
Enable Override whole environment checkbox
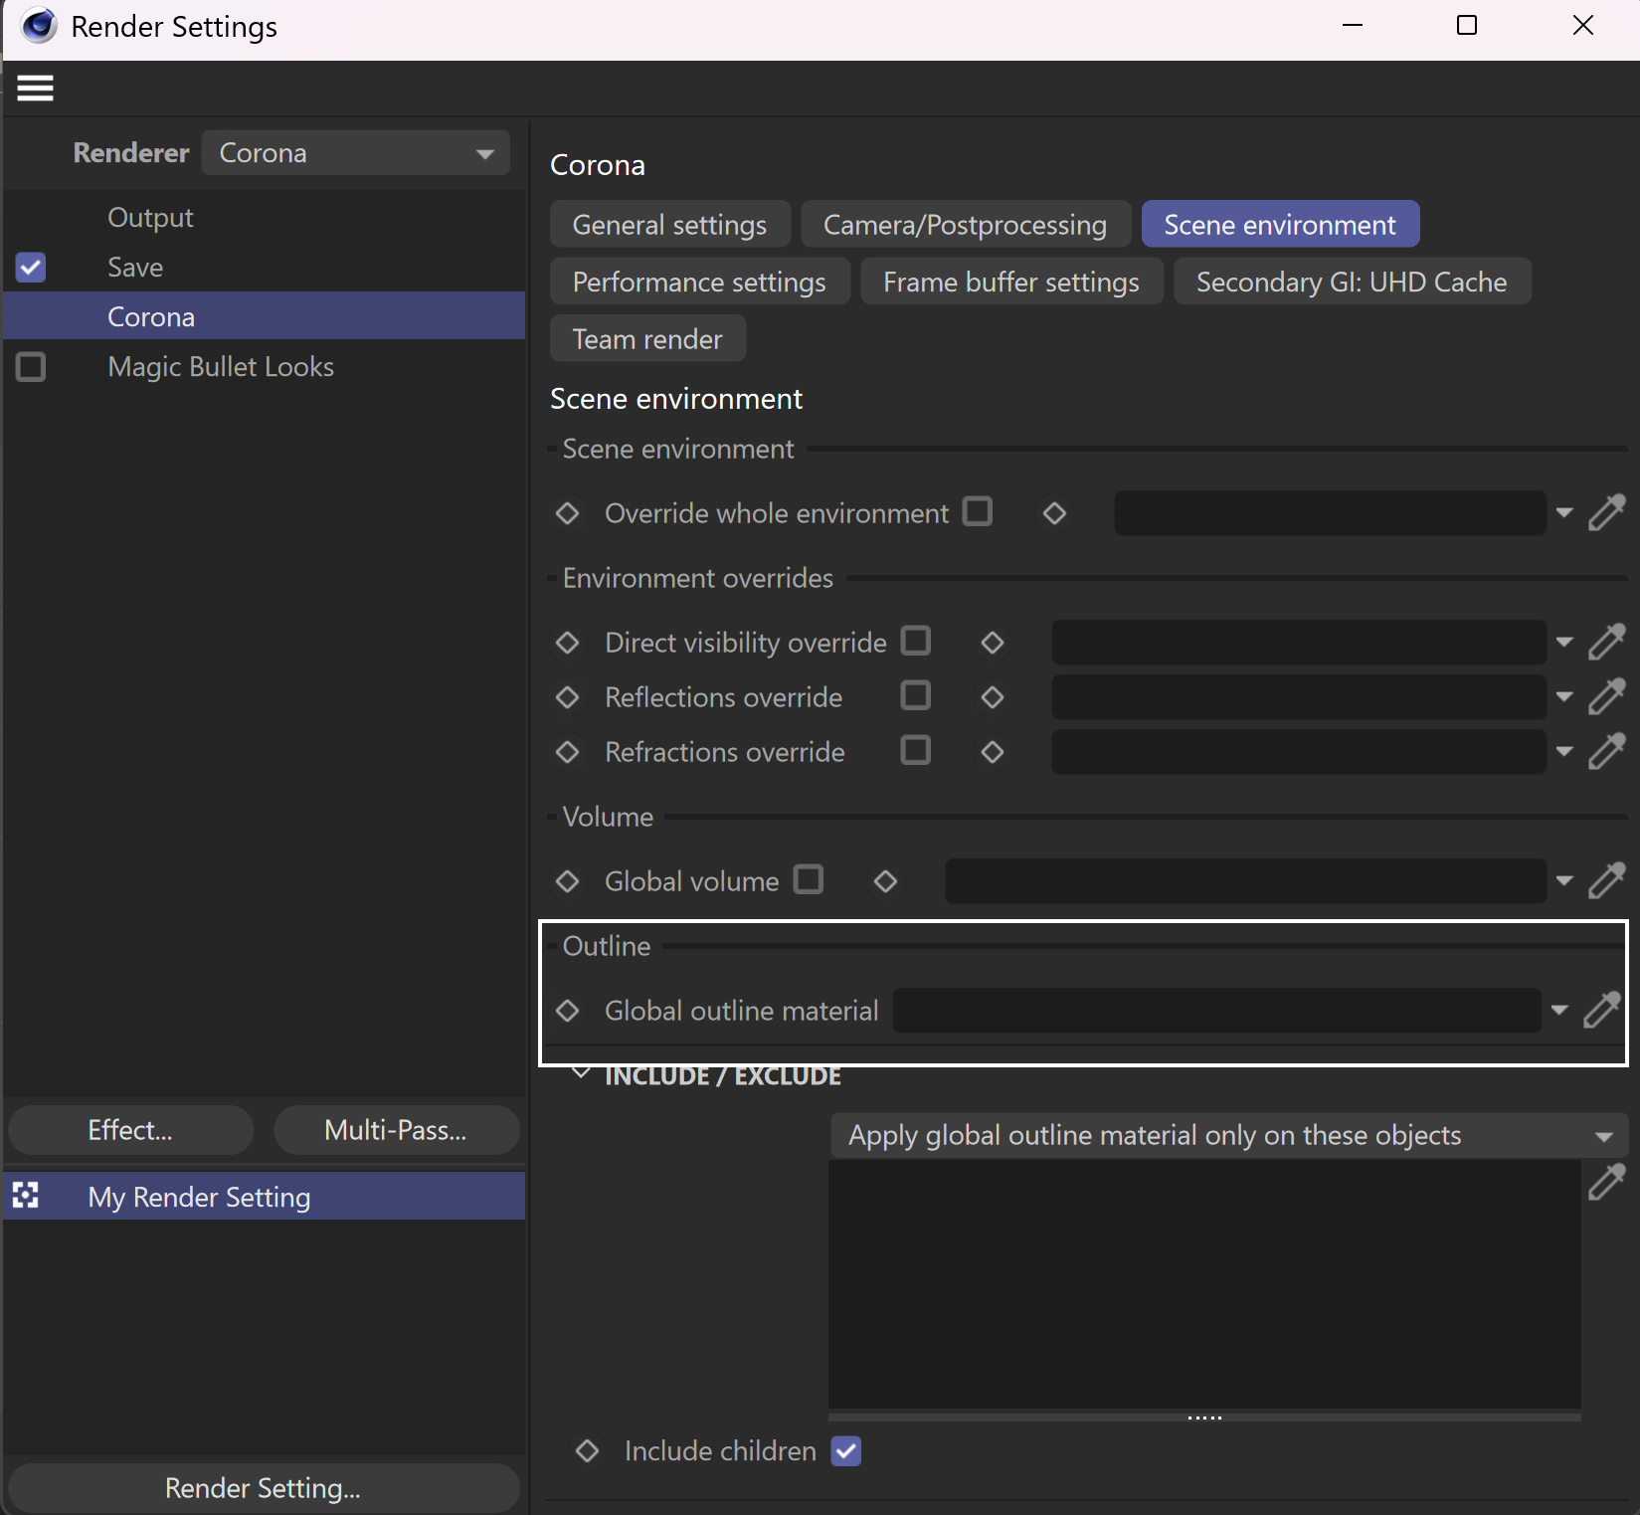click(978, 511)
